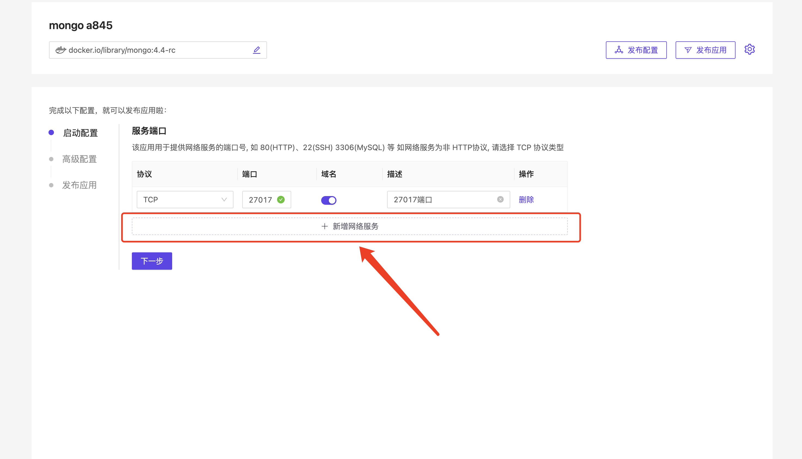Switch to the 发布应用 step in sidebar
802x459 pixels.
[x=79, y=185]
